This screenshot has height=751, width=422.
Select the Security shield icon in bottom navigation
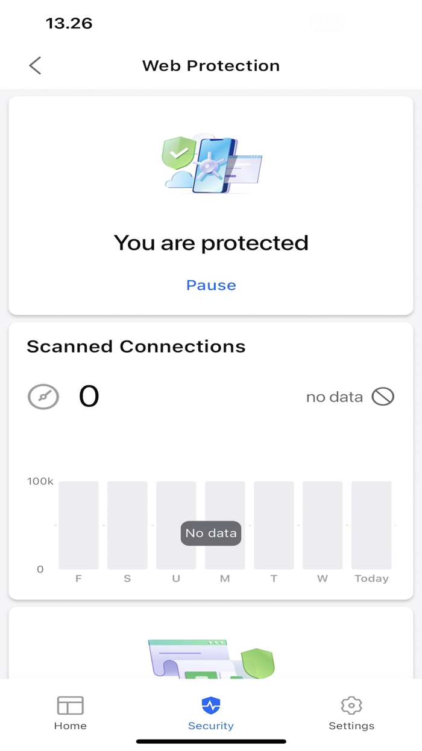tap(210, 705)
